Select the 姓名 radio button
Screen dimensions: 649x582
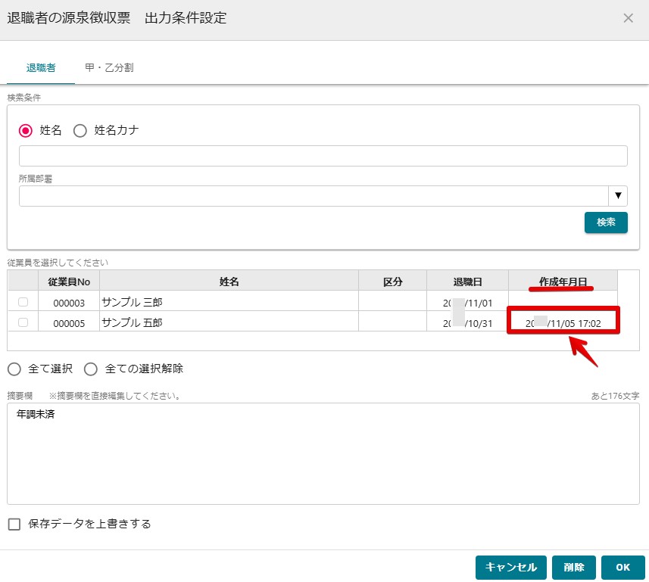point(26,130)
